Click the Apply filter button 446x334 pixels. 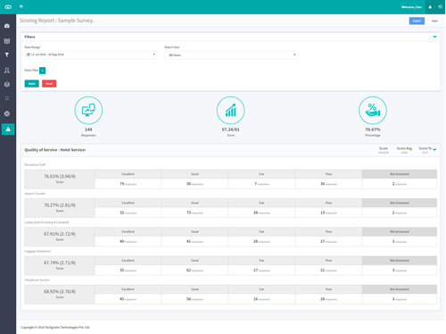[32, 84]
